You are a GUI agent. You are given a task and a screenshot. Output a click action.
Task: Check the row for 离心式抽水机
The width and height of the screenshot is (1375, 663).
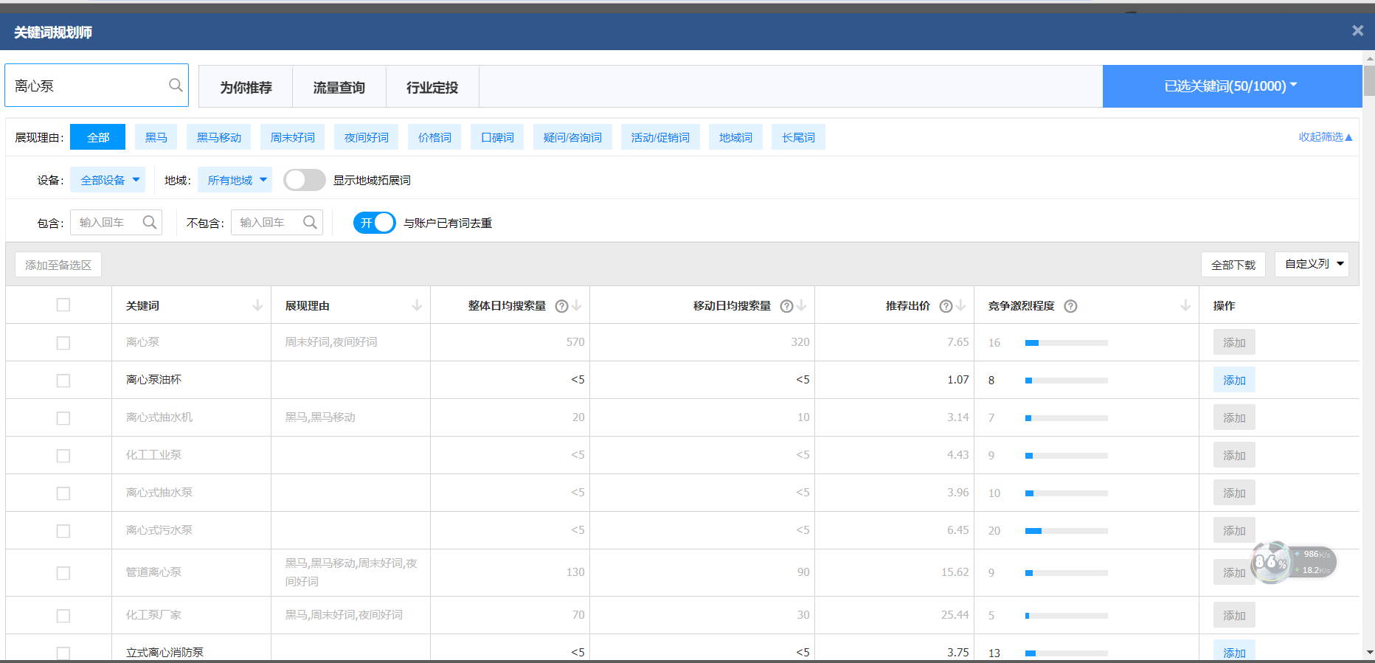tap(63, 418)
